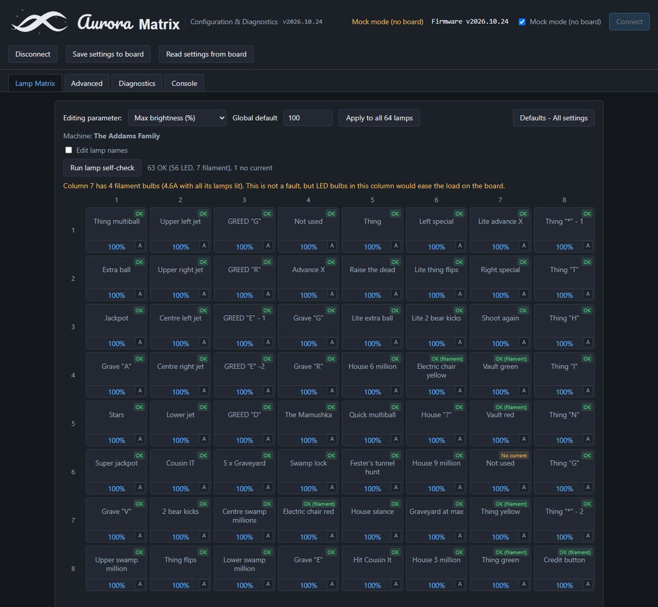The width and height of the screenshot is (658, 607).
Task: Select the 5 x Graveyard lamp cell
Action: click(x=244, y=471)
